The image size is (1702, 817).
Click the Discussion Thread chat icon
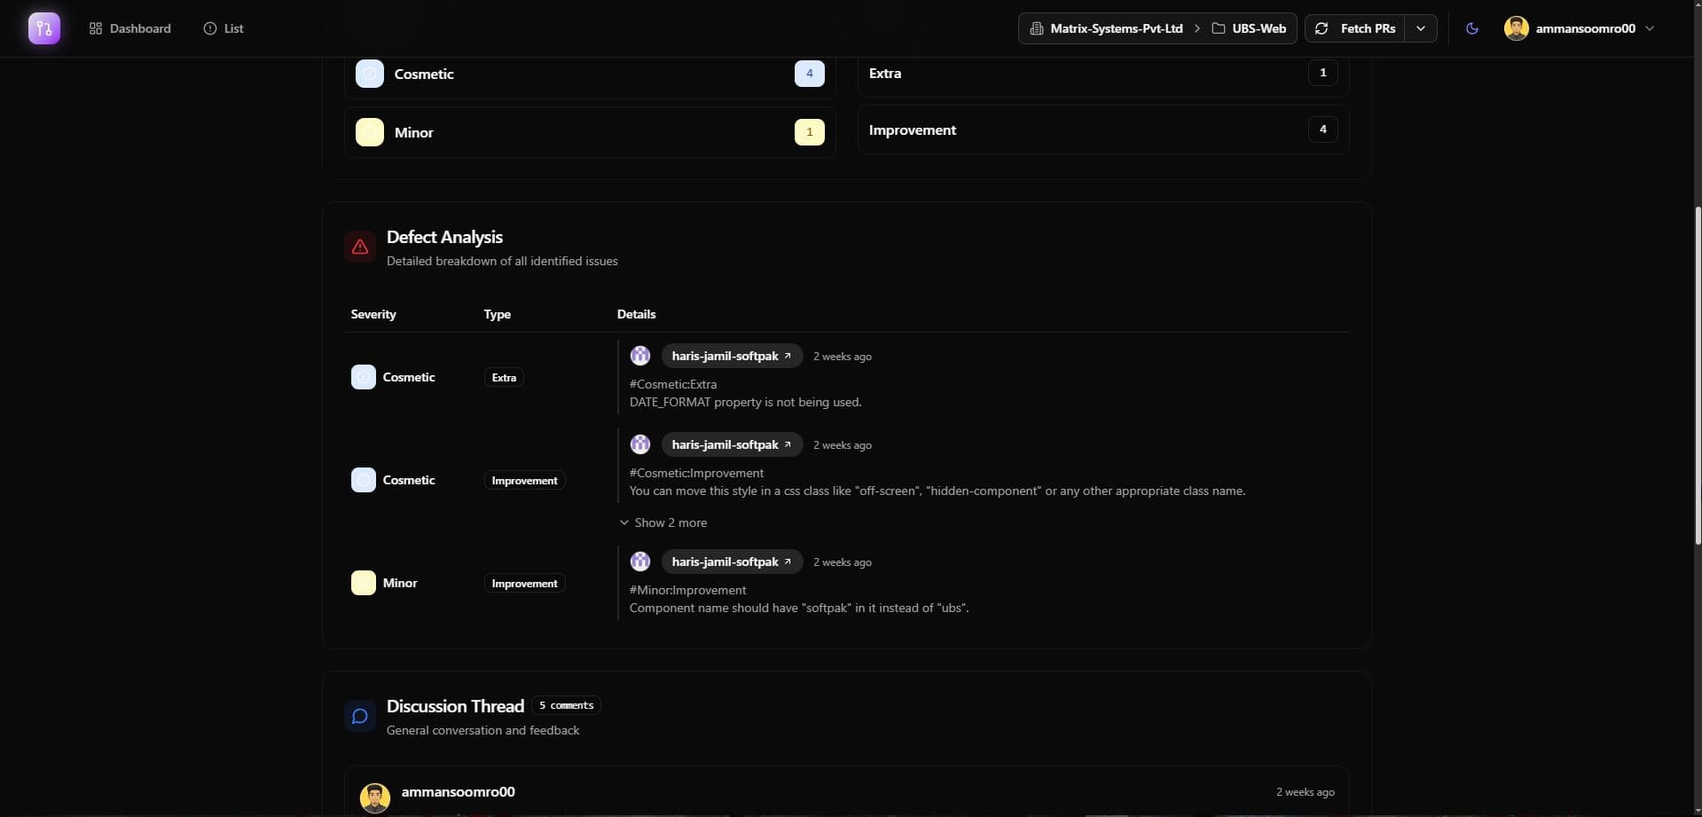pos(360,716)
